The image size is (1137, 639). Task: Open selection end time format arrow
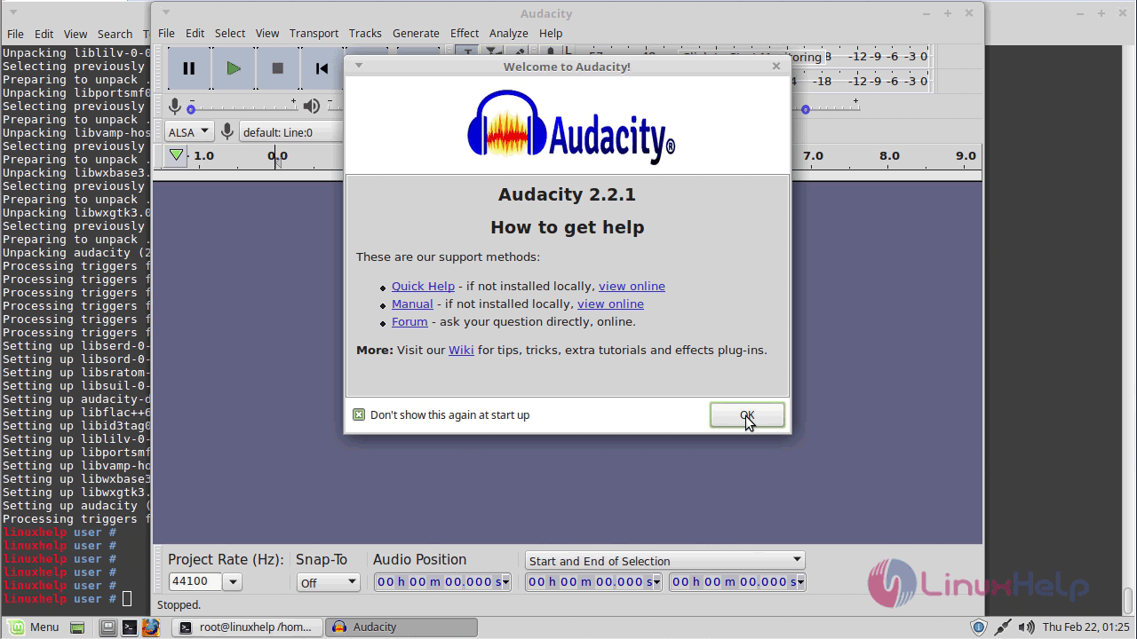(800, 582)
